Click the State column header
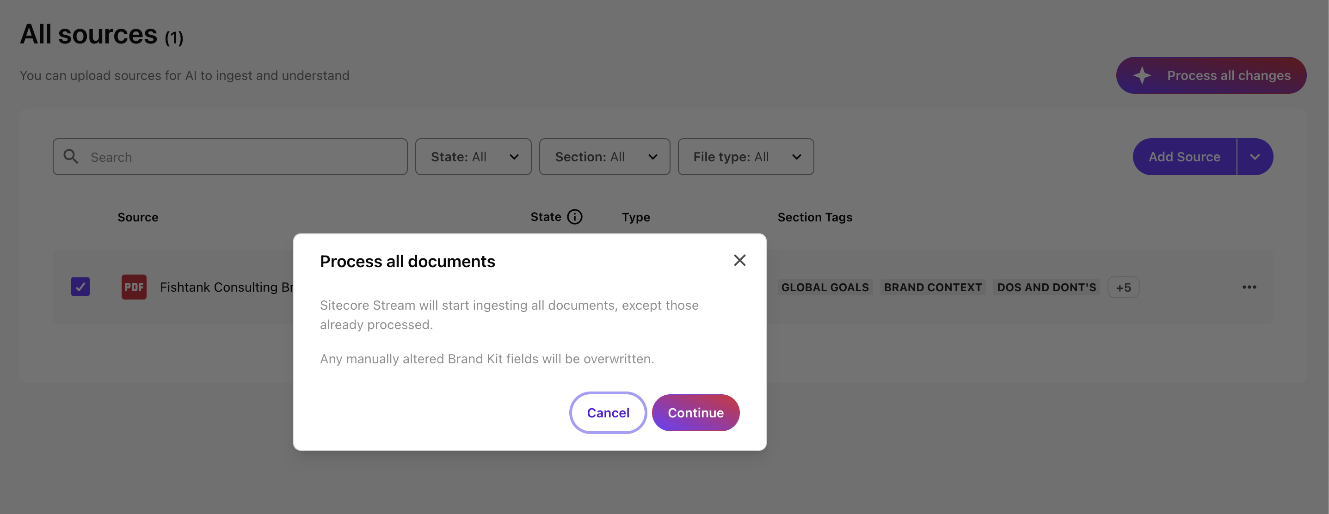Image resolution: width=1329 pixels, height=514 pixels. click(x=546, y=217)
